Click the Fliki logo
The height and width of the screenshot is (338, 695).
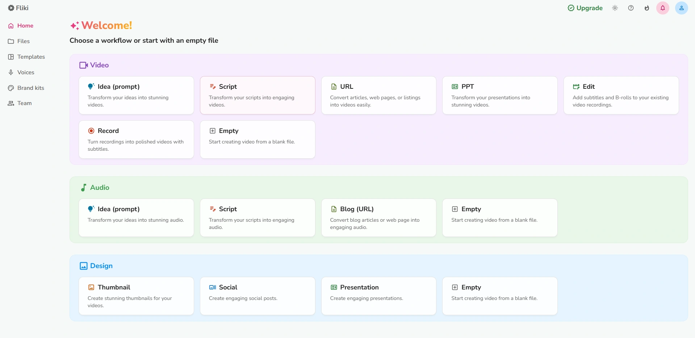click(18, 8)
